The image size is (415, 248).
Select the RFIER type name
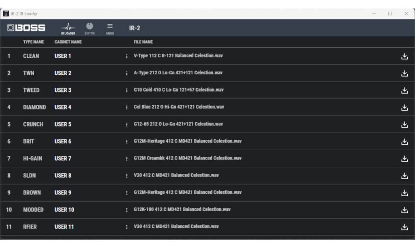pos(30,227)
